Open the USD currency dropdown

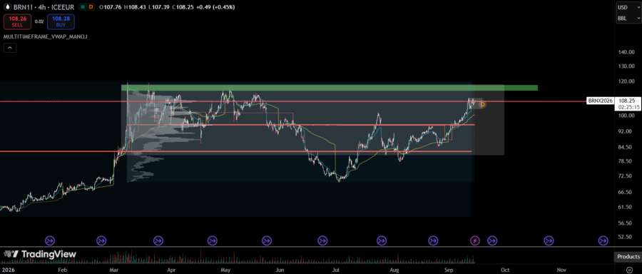(x=629, y=7)
